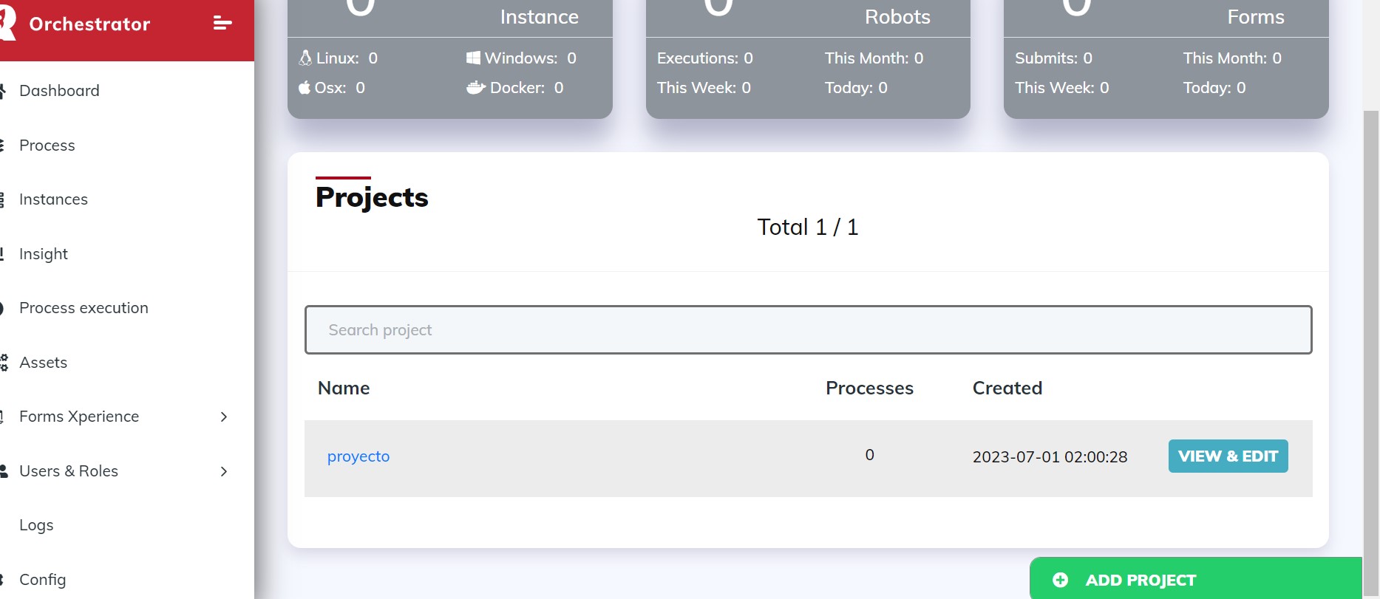Go to Process in the sidebar
This screenshot has width=1380, height=599.
pyautogui.click(x=47, y=146)
